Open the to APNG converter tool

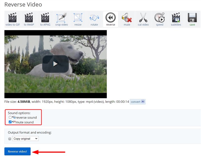[x=45, y=19]
